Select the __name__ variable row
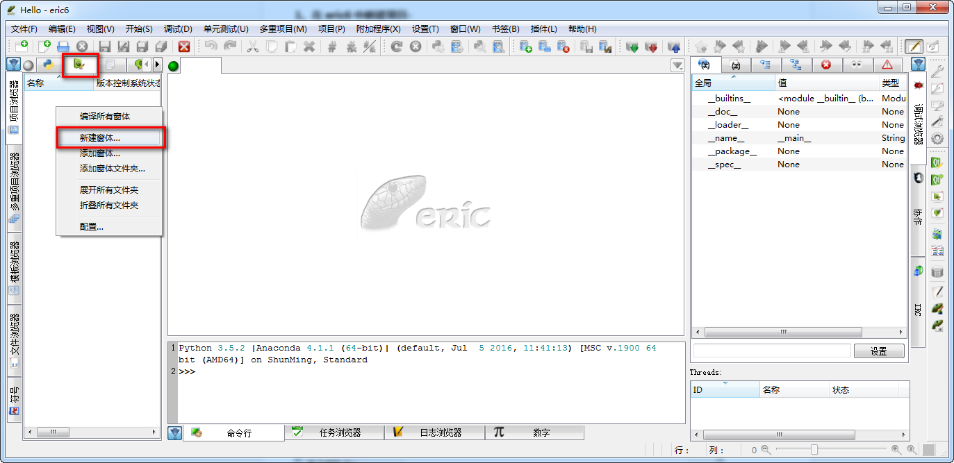Viewport: 954px width, 463px height. (x=799, y=138)
